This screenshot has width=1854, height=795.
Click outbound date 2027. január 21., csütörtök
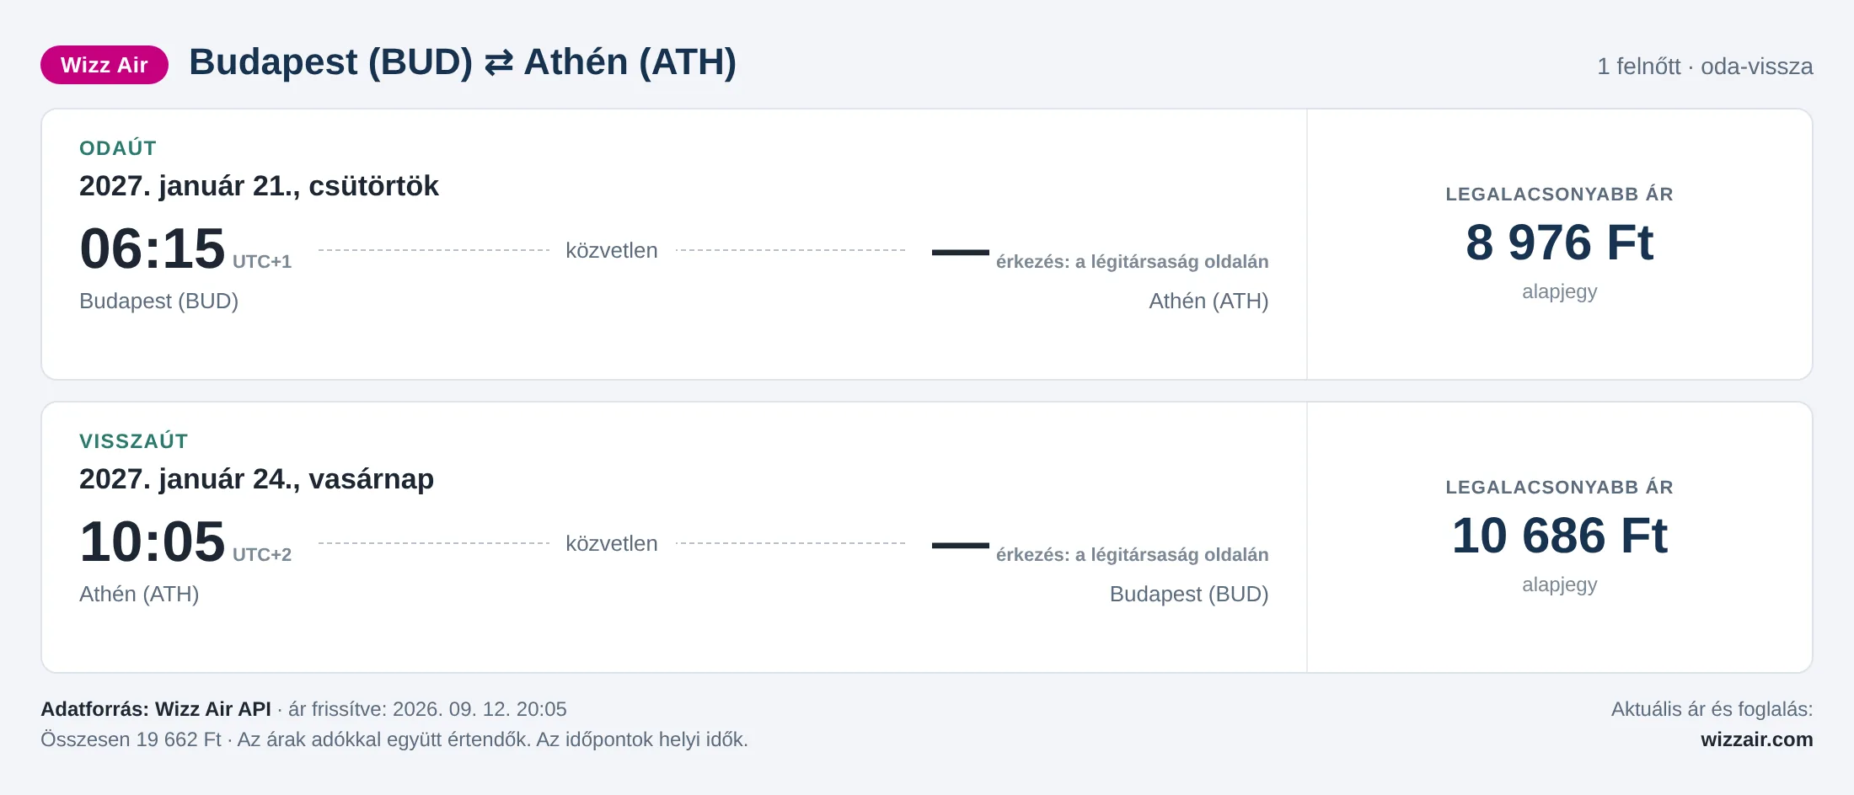(x=259, y=186)
